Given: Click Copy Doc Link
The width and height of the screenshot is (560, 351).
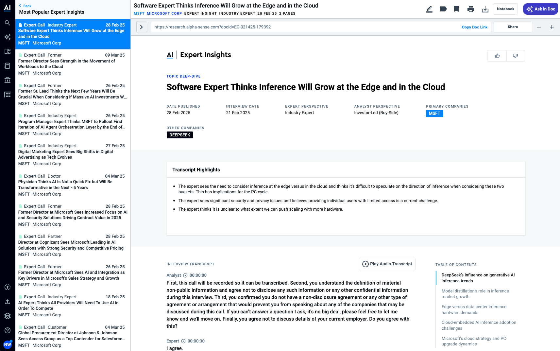Looking at the screenshot, I should click(474, 27).
